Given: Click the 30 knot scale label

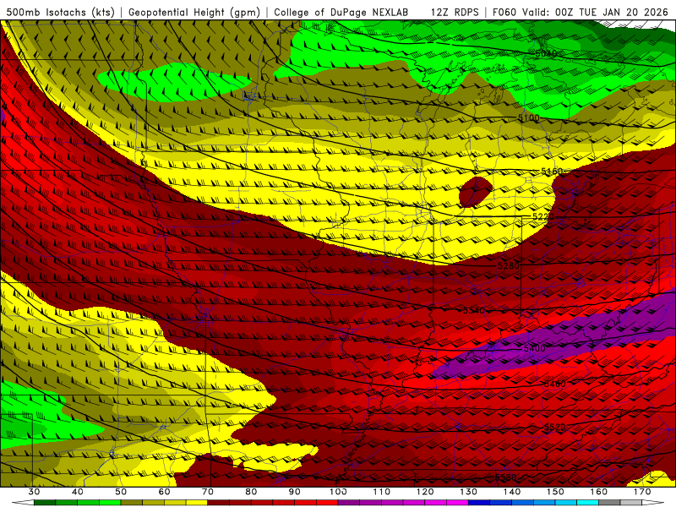Looking at the screenshot, I should (34, 492).
